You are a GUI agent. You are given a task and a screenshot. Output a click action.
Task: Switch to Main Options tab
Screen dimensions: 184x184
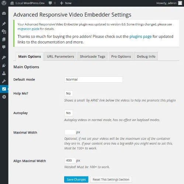[x=29, y=56]
